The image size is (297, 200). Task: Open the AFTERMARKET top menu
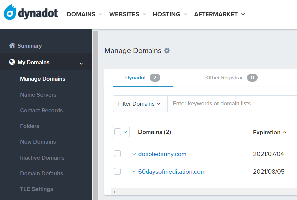pos(220,14)
